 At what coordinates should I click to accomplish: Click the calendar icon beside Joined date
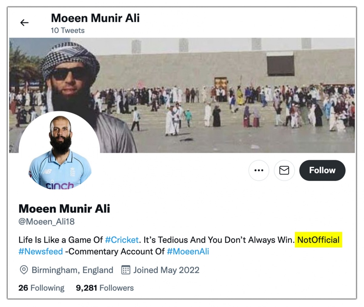coord(126,270)
